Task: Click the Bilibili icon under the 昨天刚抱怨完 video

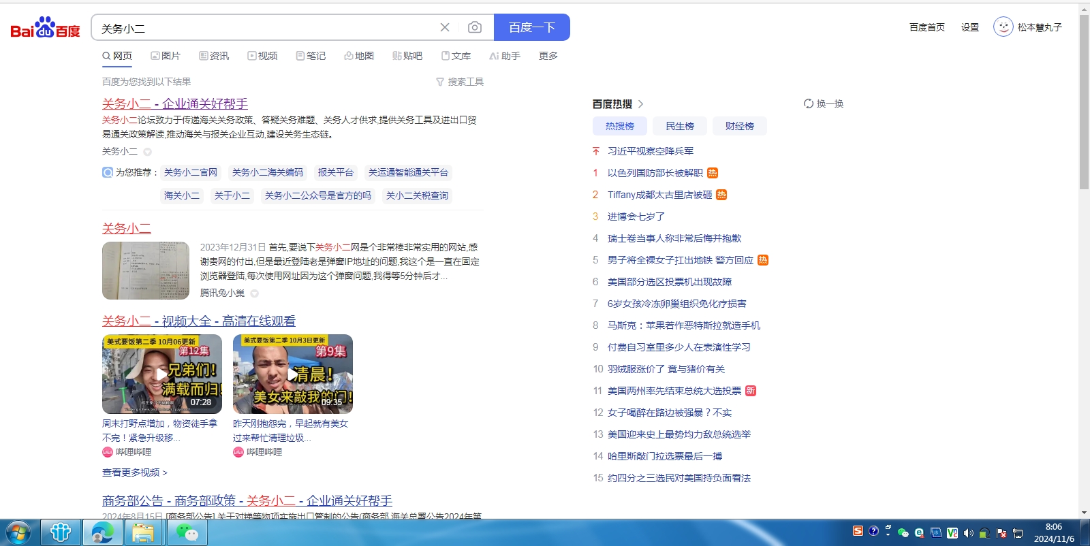Action: click(238, 452)
